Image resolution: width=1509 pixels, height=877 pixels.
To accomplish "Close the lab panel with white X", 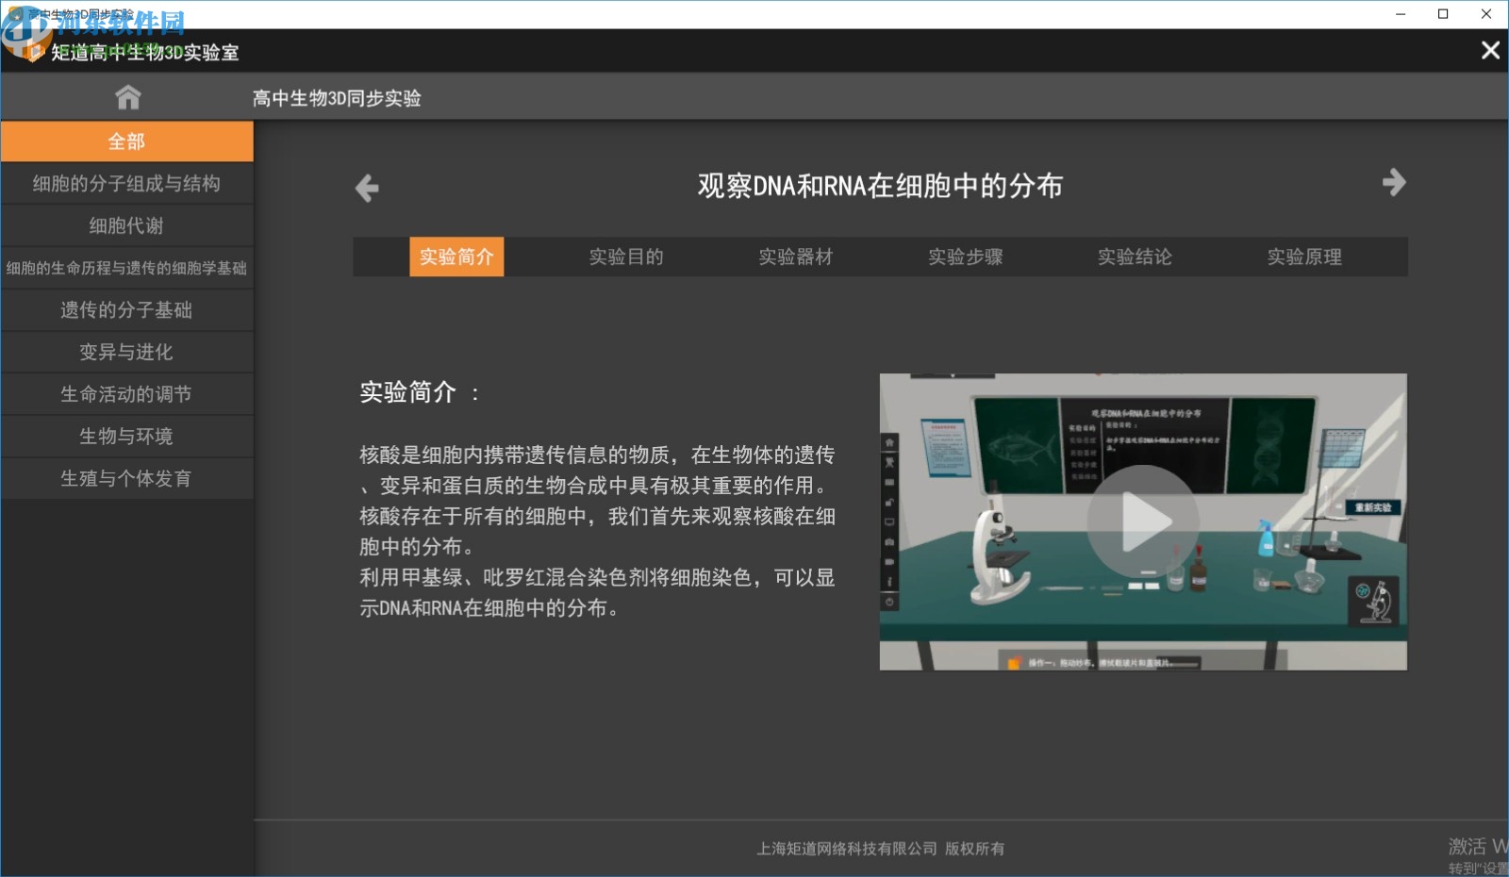I will click(1490, 51).
